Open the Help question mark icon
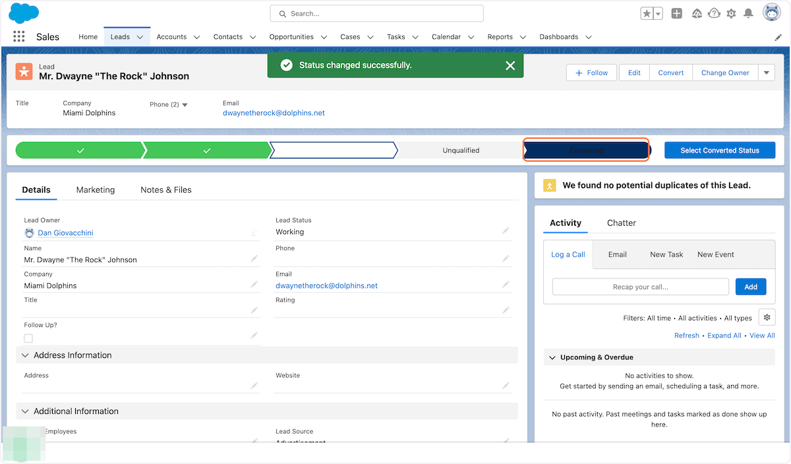791x464 pixels. click(x=714, y=13)
